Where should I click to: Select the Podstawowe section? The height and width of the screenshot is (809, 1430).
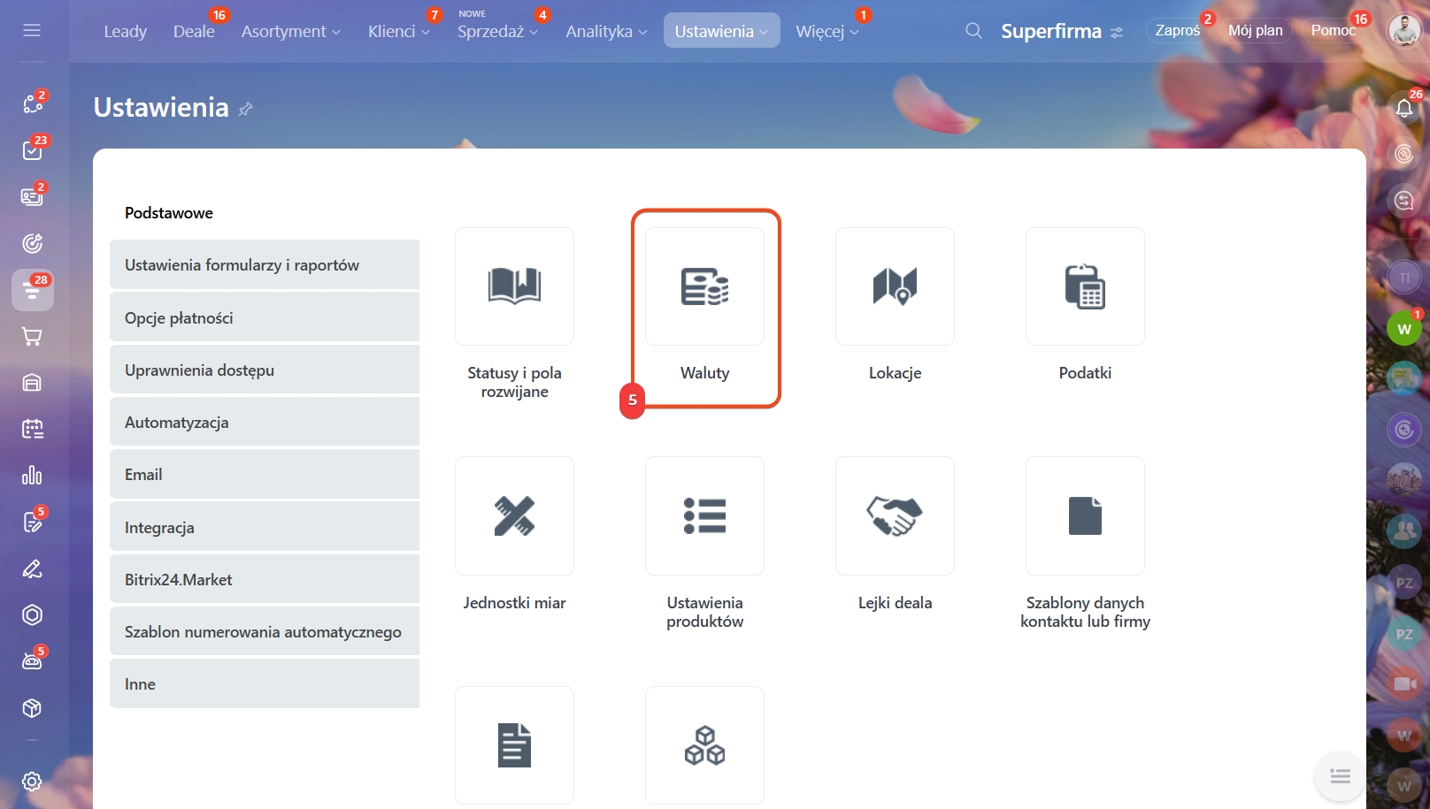(x=169, y=213)
